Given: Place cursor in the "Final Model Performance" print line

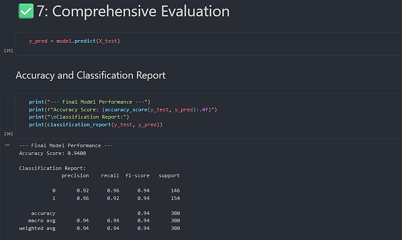Looking at the screenshot, I should (89, 102).
